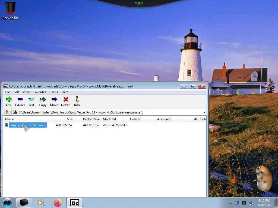Image resolution: width=278 pixels, height=208 pixels.
Task: Click the 7z icon in the window title bar
Action: pos(6,86)
